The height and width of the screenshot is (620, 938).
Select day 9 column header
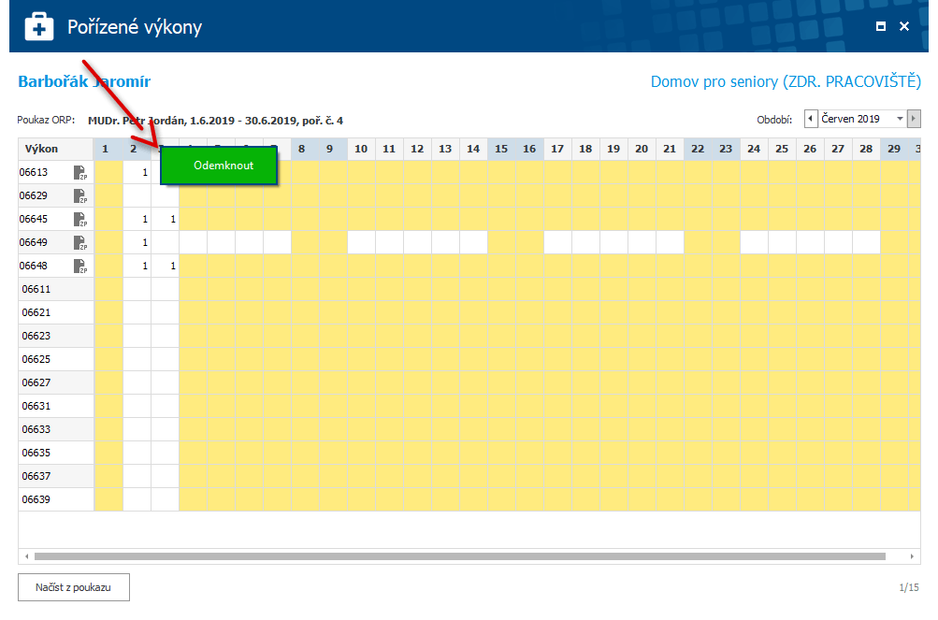[333, 149]
